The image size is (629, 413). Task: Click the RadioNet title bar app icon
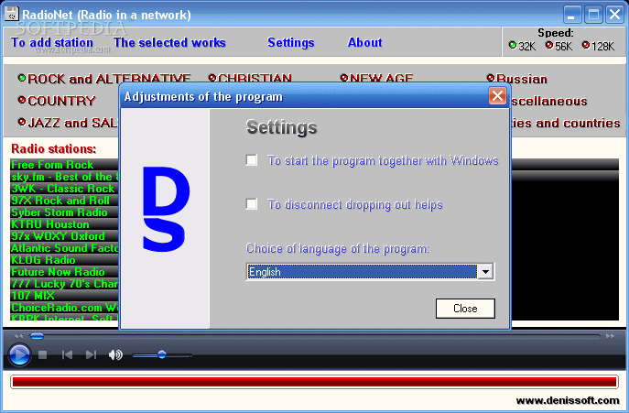(12, 14)
